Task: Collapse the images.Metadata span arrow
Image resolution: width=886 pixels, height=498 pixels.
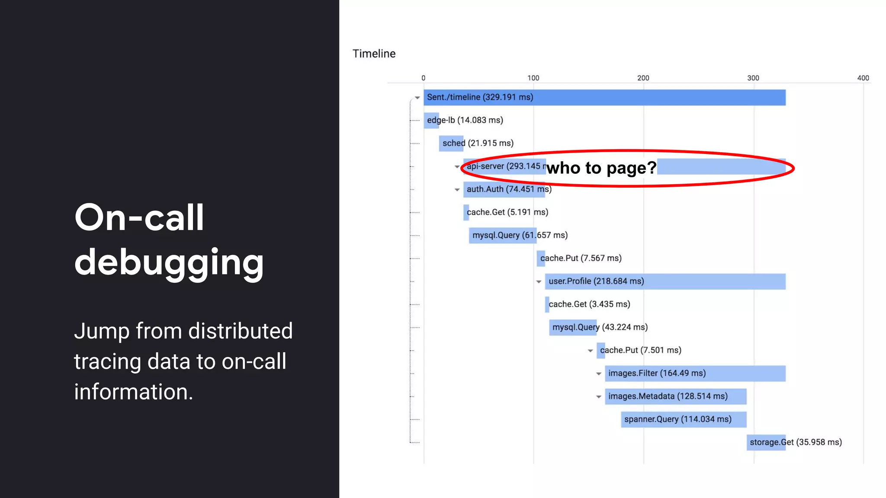Action: pyautogui.click(x=599, y=397)
